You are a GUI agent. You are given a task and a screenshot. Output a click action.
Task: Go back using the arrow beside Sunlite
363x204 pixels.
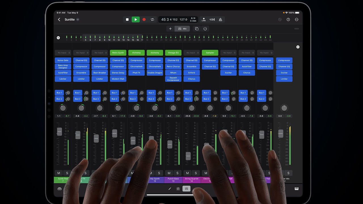coord(59,20)
